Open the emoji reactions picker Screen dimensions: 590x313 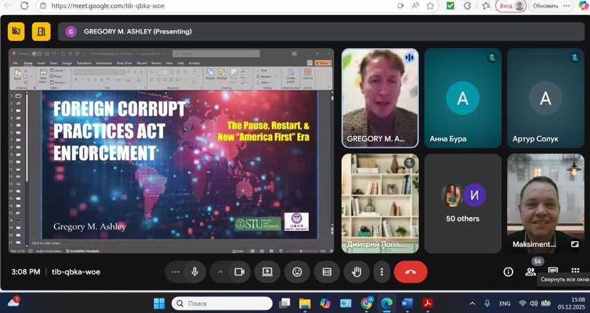pos(297,272)
